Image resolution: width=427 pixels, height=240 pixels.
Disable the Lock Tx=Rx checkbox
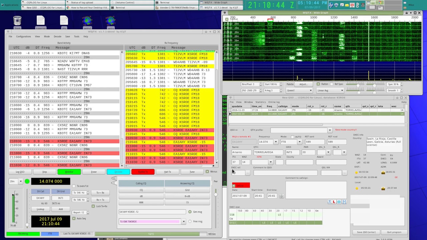tap(93, 206)
